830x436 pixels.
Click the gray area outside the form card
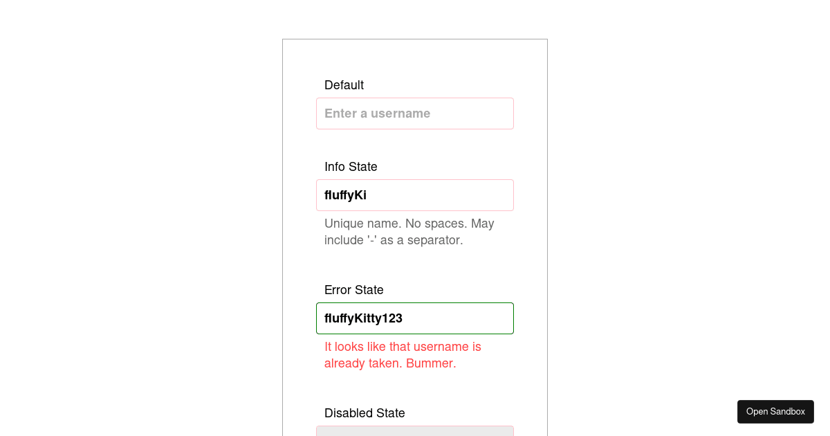[138, 208]
